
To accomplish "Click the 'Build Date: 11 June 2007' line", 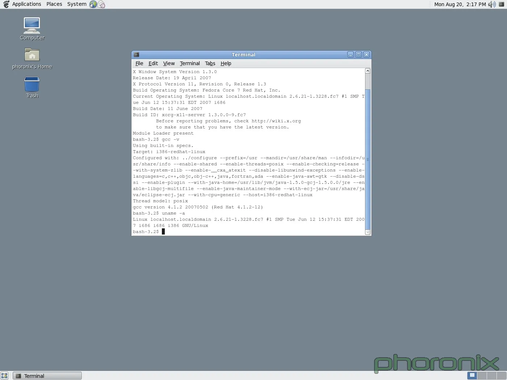I will tap(168, 109).
